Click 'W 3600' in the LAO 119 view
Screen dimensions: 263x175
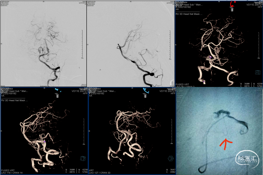70,170
